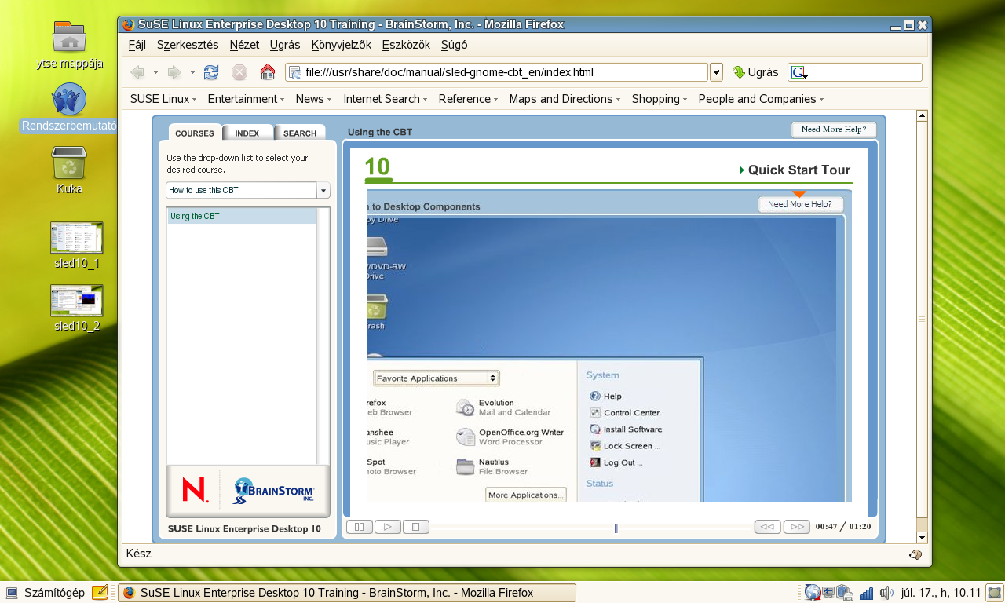Click the Firefox taskbar window button
The height and width of the screenshot is (603, 1005).
coord(347,593)
